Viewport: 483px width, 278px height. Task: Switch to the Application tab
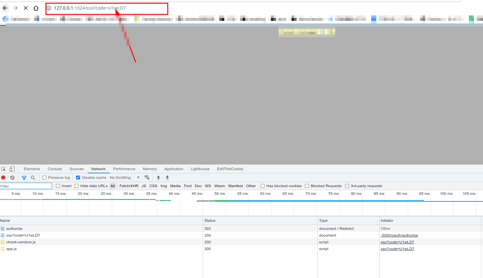[174, 169]
